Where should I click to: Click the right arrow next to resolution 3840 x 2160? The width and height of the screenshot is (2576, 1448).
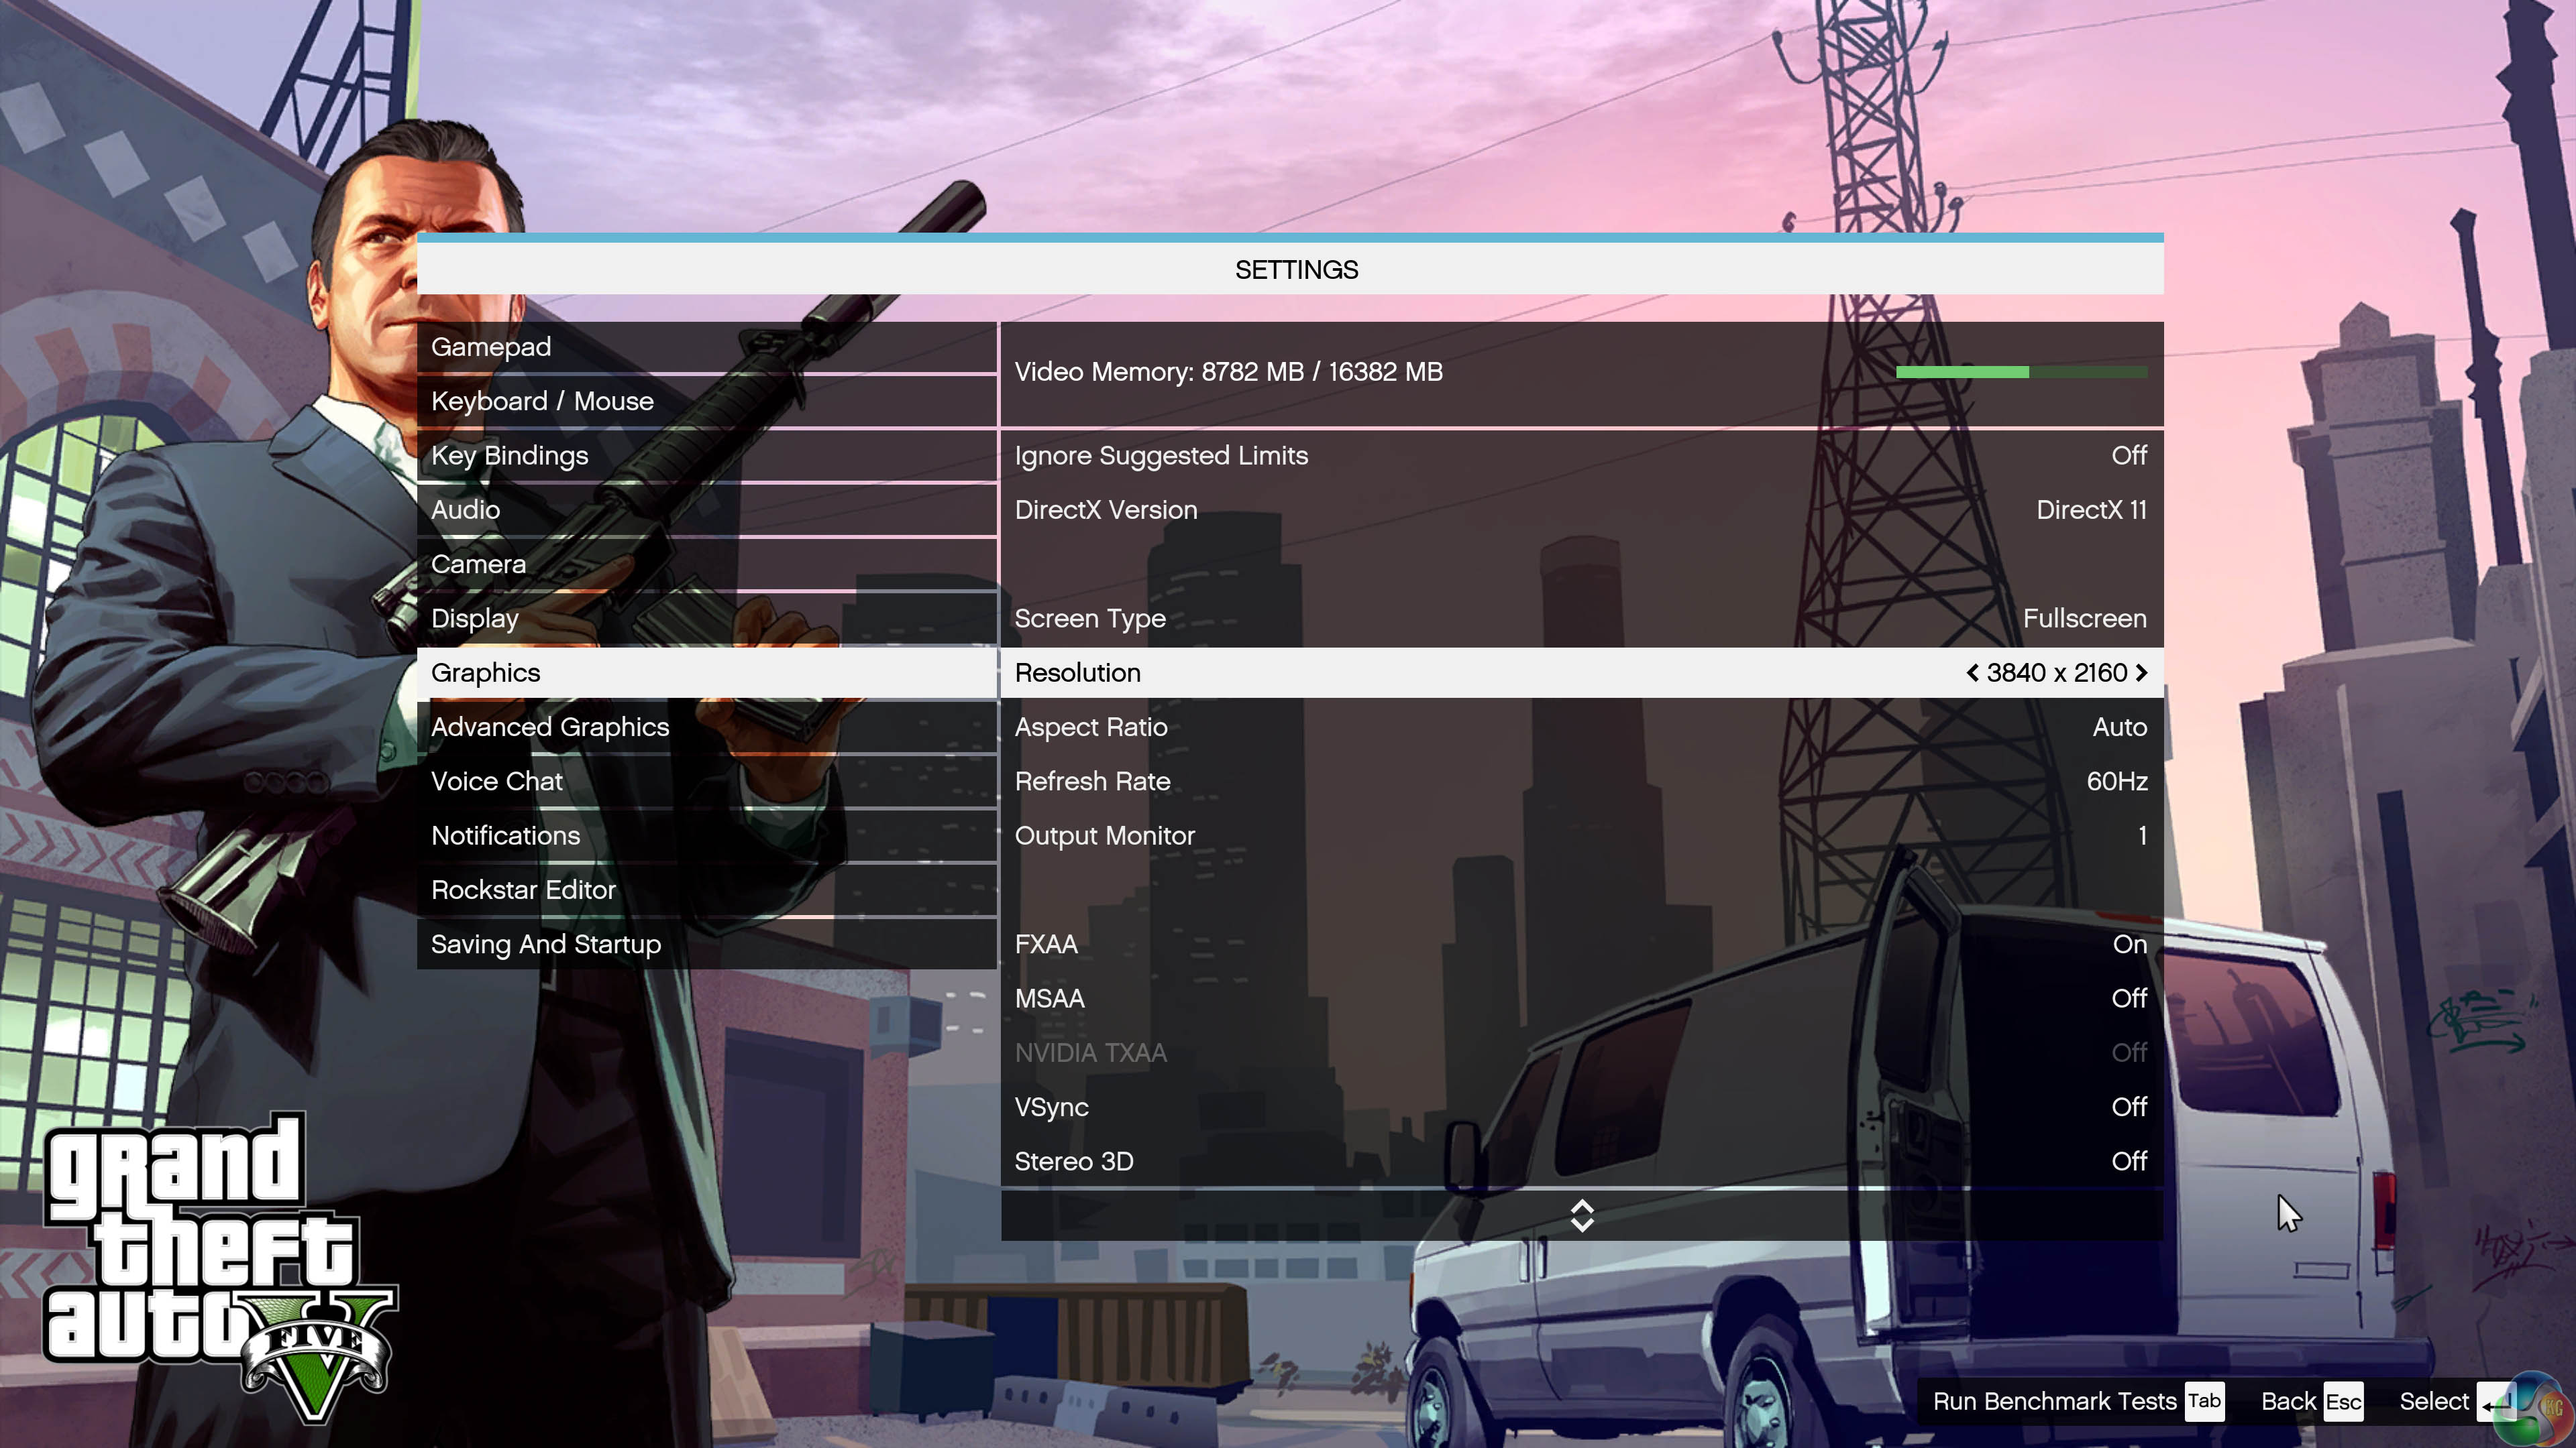point(2141,672)
